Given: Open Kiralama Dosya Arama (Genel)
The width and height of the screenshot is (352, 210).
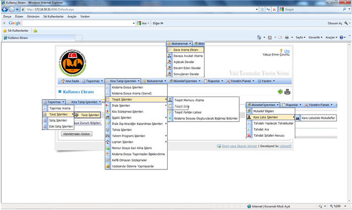Looking at the screenshot, I should coord(136,93).
